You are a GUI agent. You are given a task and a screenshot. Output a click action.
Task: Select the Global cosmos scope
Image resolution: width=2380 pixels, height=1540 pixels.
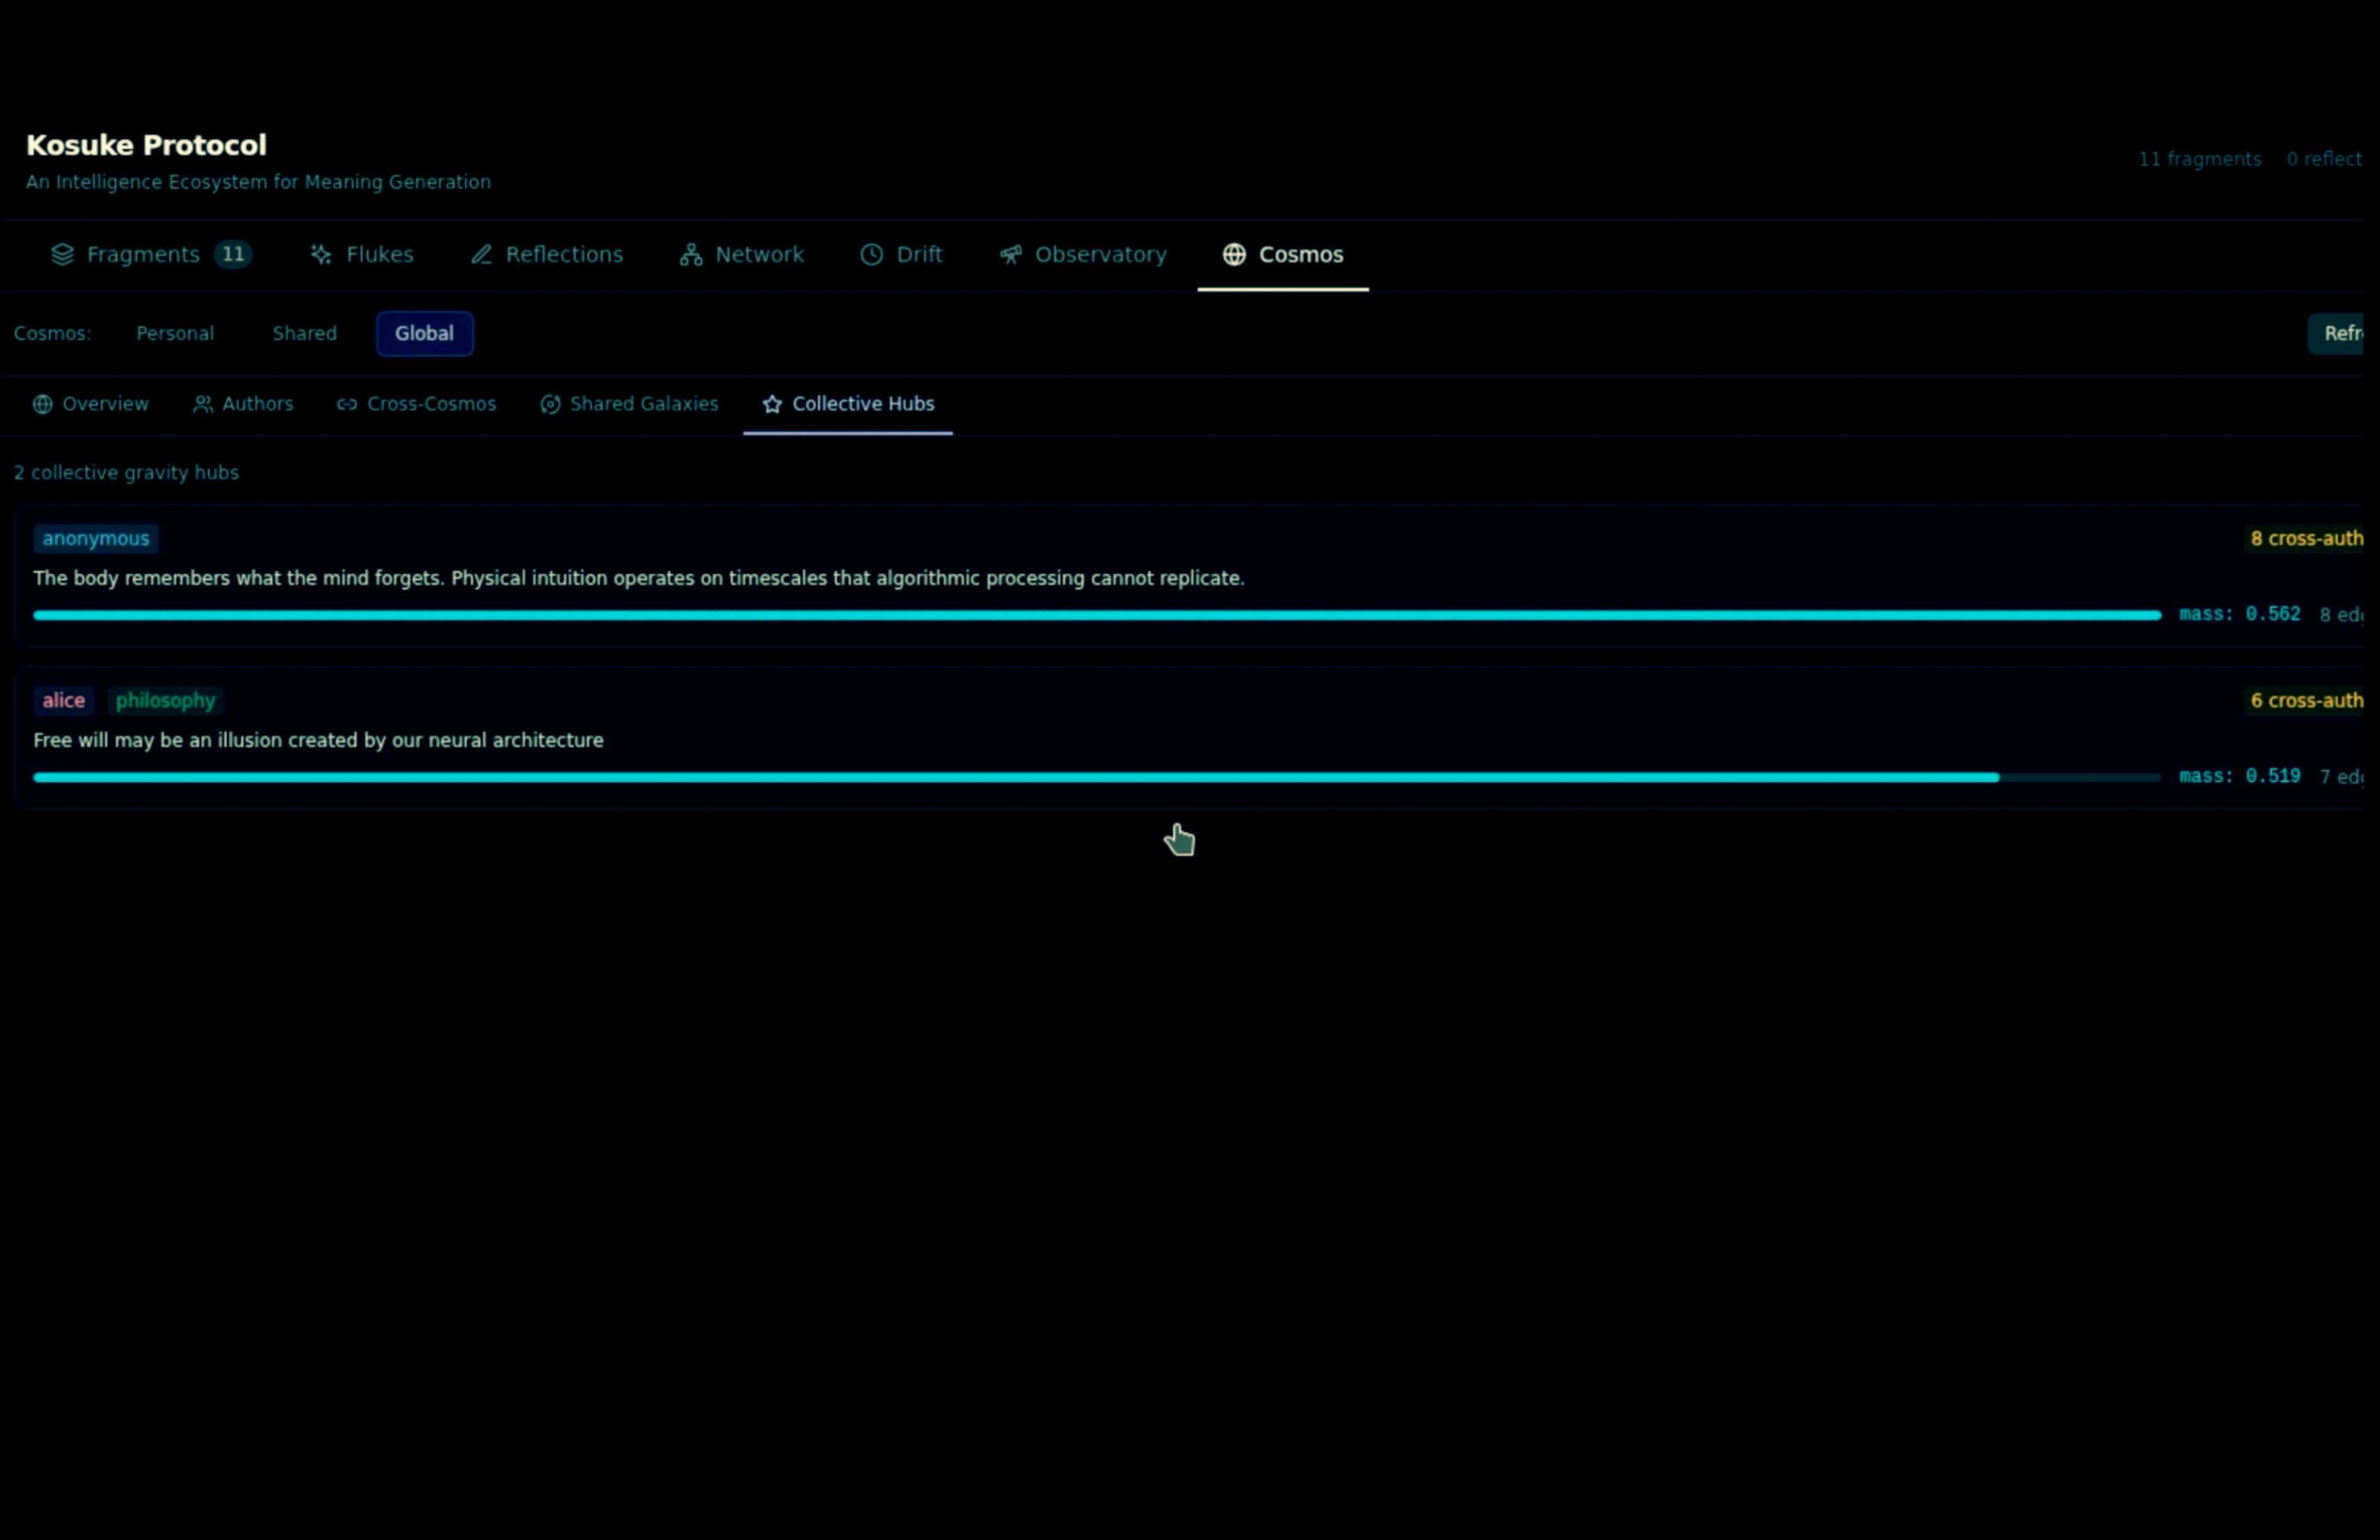point(424,334)
